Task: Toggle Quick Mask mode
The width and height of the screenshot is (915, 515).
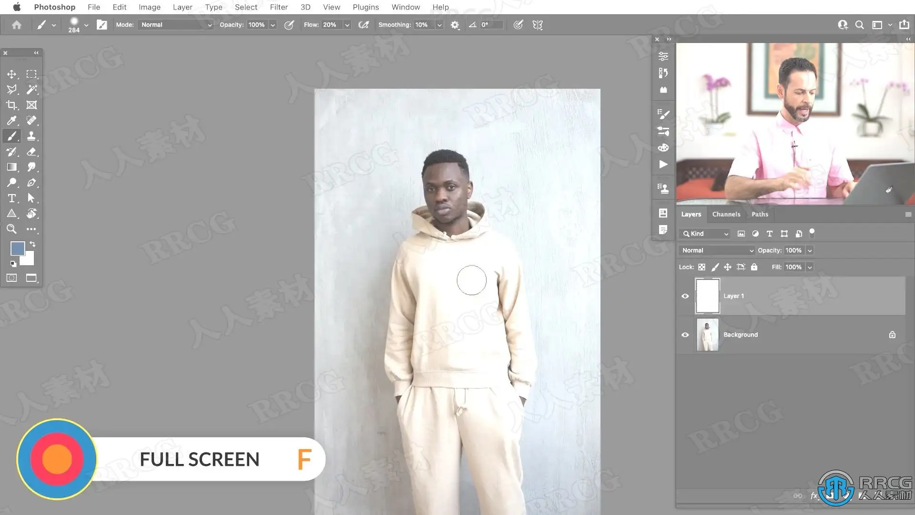Action: (11, 278)
